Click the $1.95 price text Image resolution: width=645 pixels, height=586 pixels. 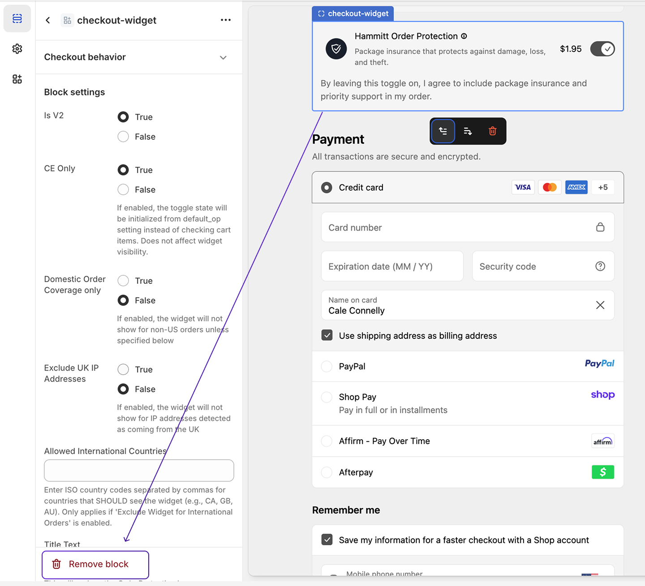(571, 49)
